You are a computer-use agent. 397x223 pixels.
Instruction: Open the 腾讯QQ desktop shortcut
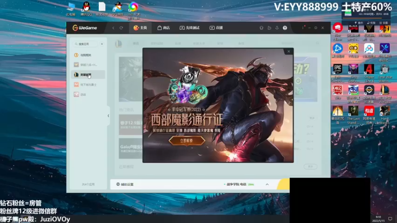[x=86, y=9]
